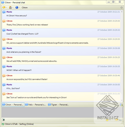Click the timestamp 27 October 2009 19:30:55

coord(109,85)
